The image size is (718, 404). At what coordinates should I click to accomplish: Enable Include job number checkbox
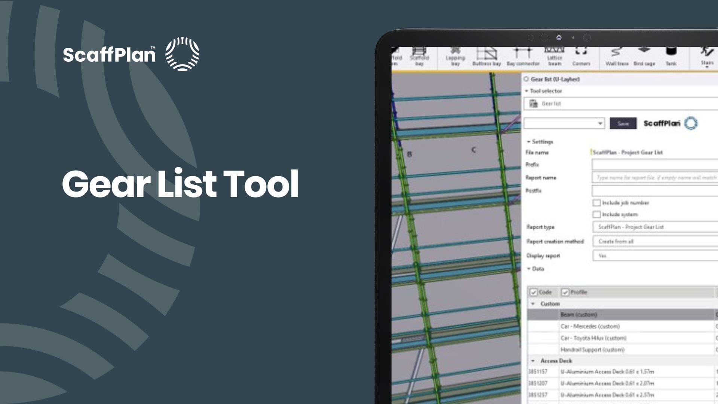596,203
